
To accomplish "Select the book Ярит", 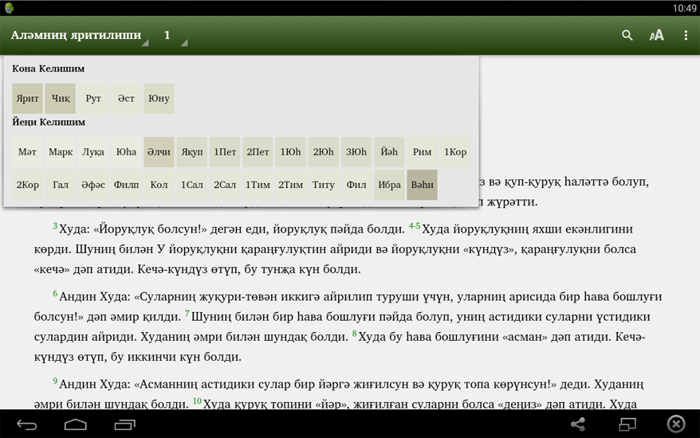I will click(28, 99).
